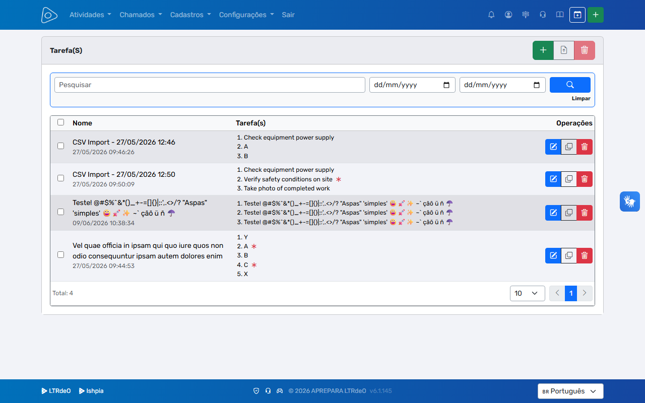Open the Configurações dropdown menu

[x=246, y=15]
